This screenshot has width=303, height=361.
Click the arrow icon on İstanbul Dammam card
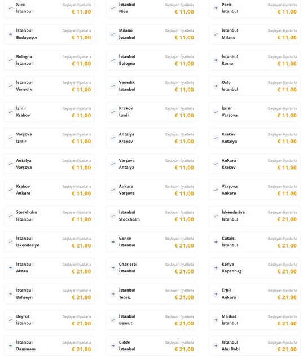(10, 346)
